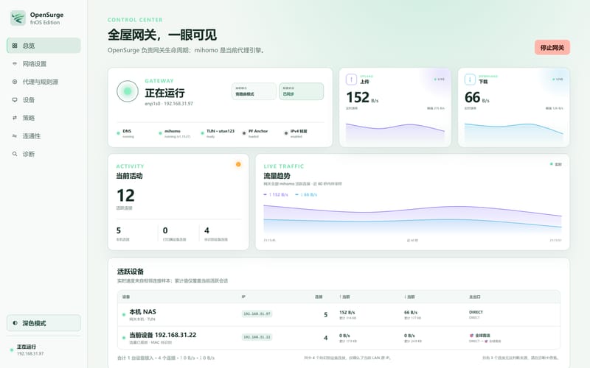
Task: Click the 主出口 column header
Action: [474, 297]
